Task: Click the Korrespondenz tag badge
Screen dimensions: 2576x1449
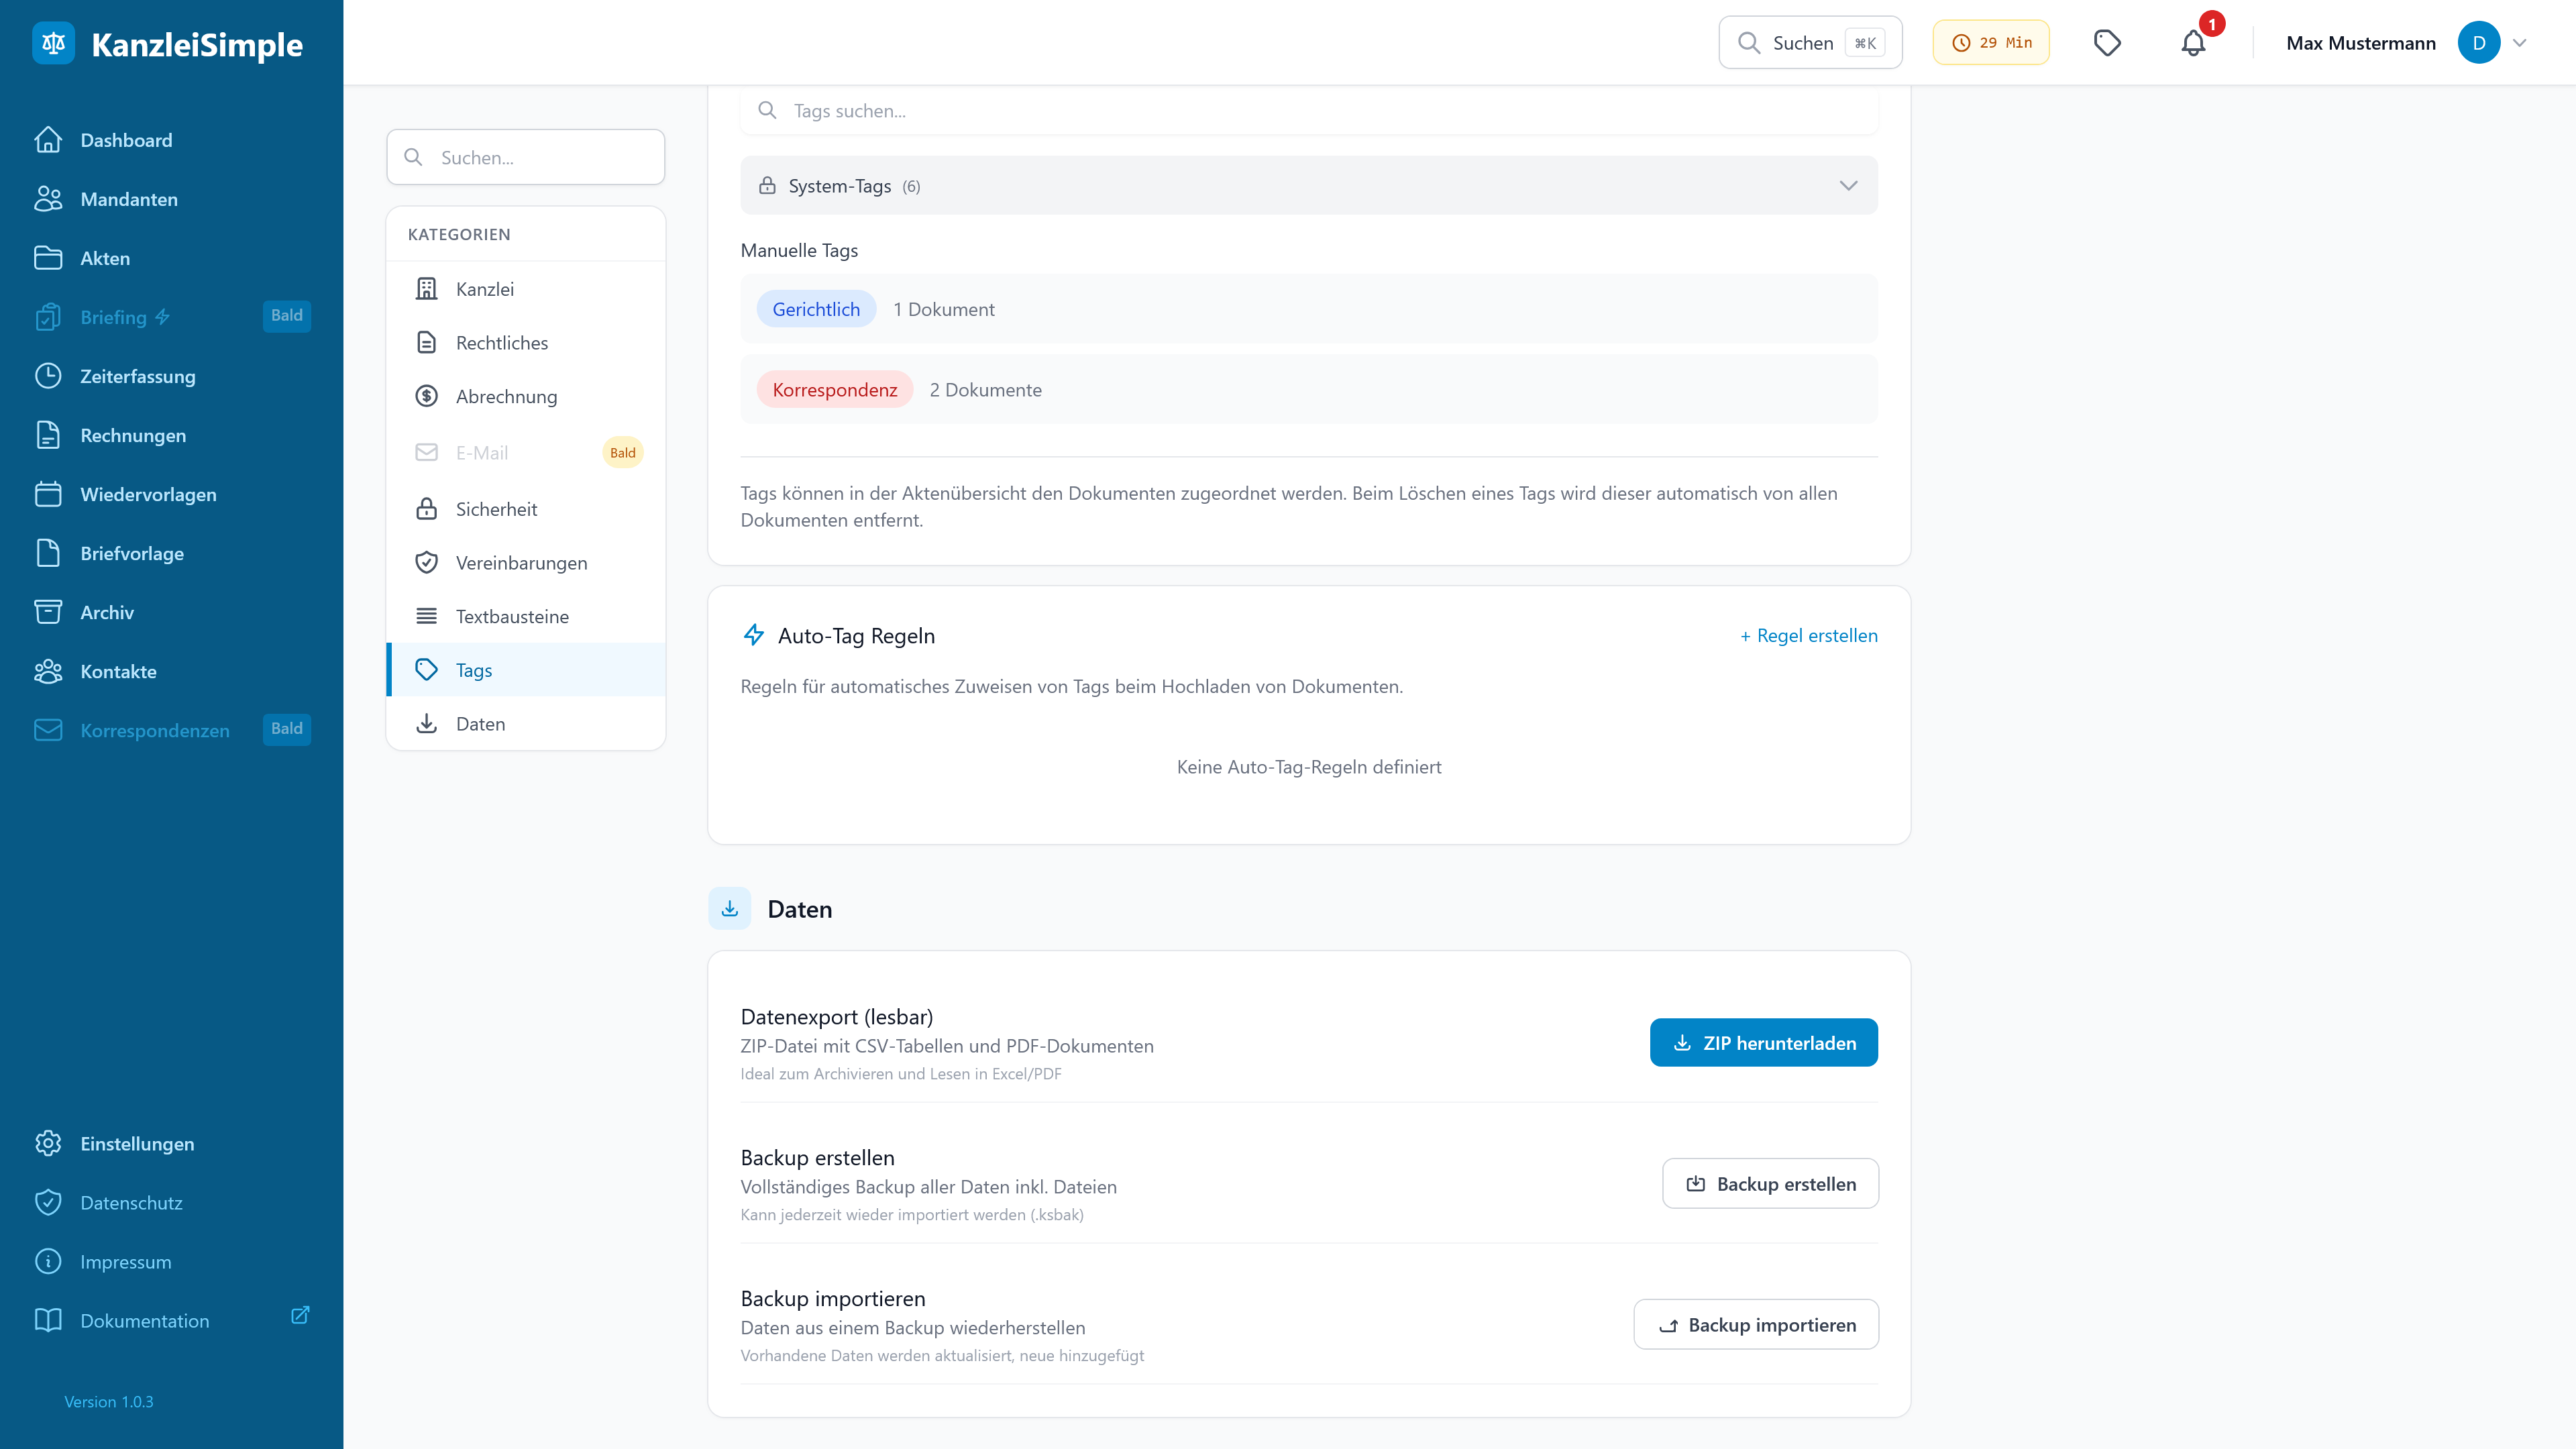Action: point(835,389)
